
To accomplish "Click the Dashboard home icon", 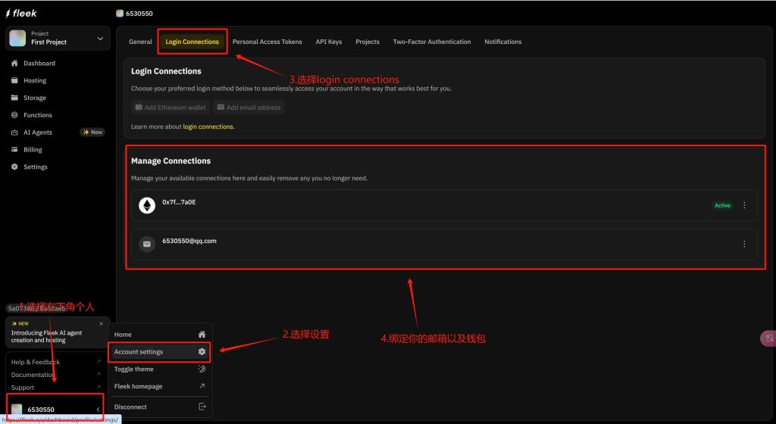I will [x=14, y=64].
